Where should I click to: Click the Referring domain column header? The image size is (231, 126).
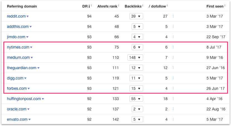coord(22,6)
